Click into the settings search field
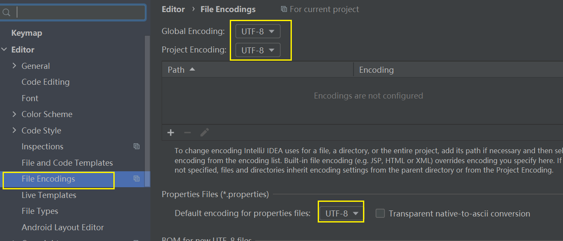Viewport: 563px width, 241px height. click(x=80, y=12)
